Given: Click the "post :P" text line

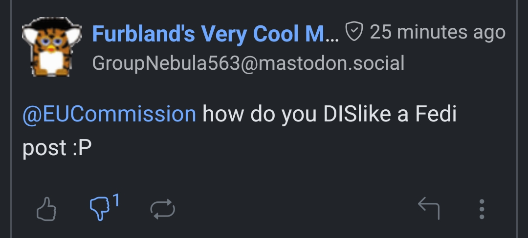Looking at the screenshot, I should (x=57, y=148).
